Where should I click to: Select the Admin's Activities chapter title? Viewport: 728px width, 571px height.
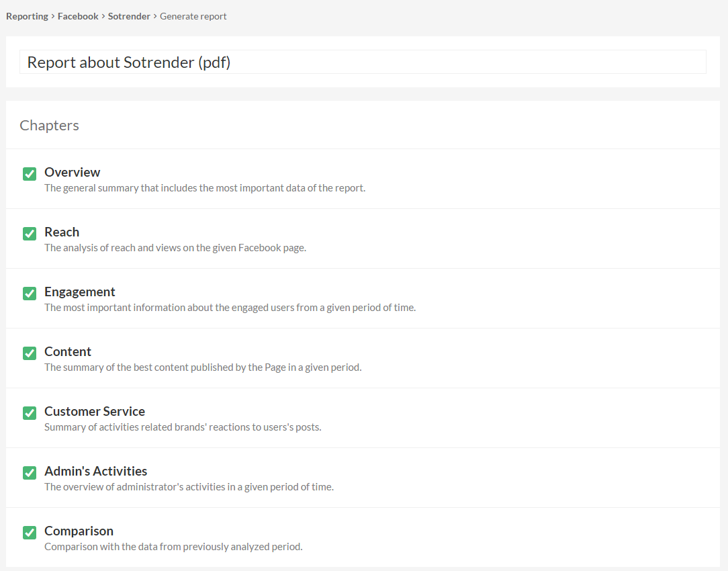[95, 472]
